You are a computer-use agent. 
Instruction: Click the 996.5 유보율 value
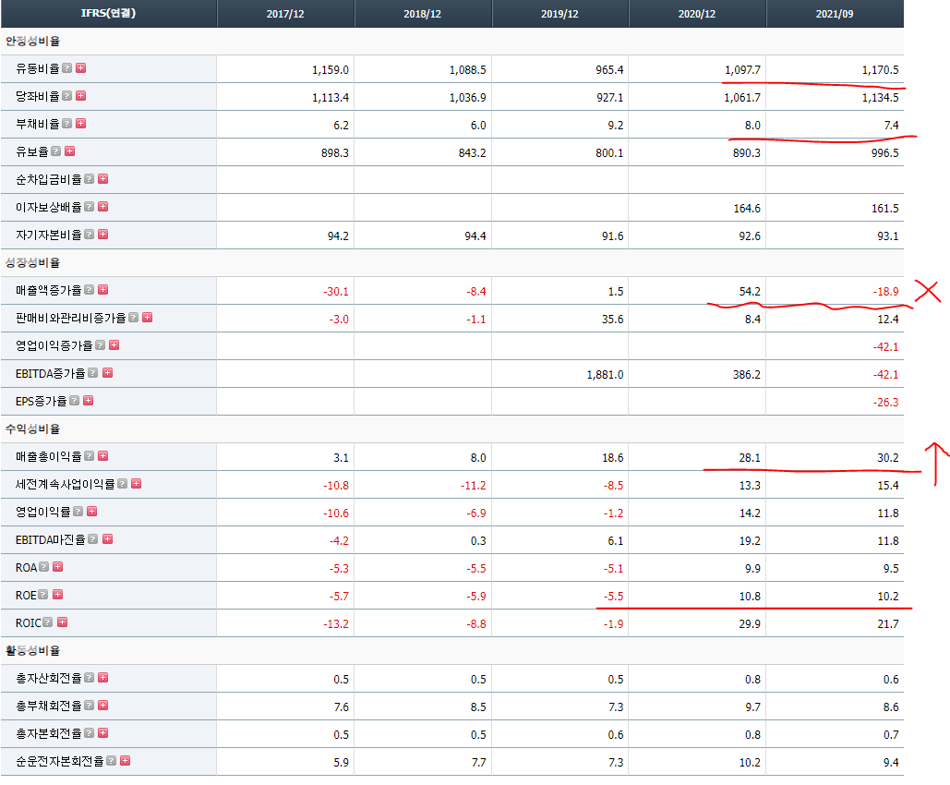coord(884,152)
